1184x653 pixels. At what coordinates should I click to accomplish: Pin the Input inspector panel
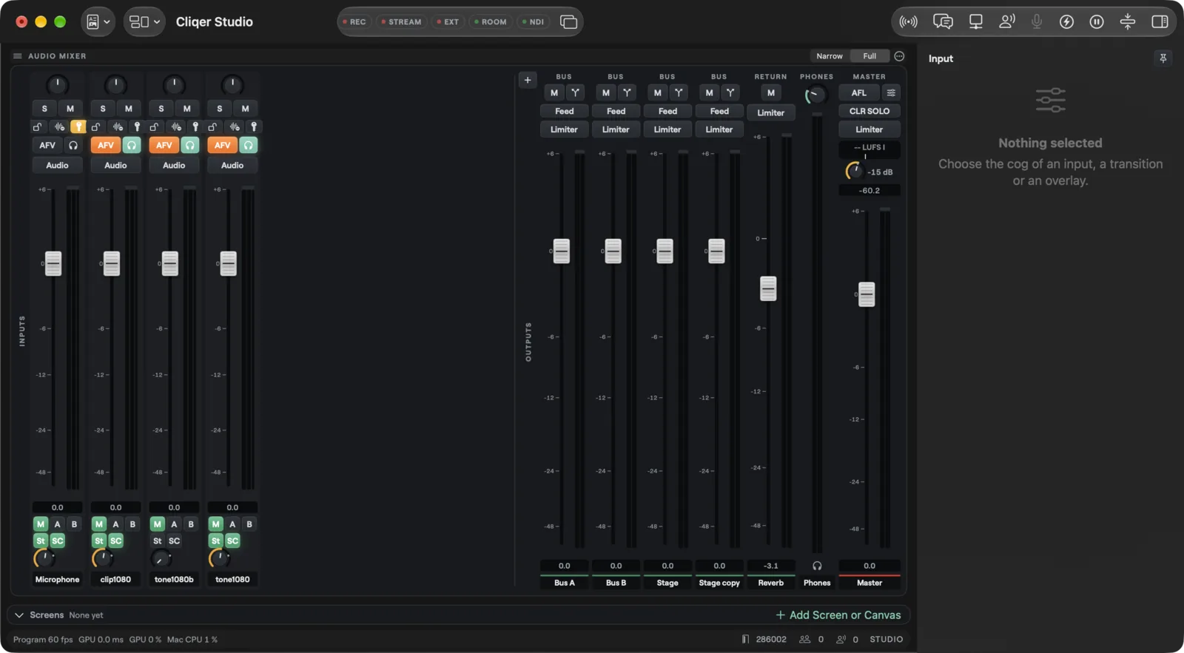(1163, 58)
